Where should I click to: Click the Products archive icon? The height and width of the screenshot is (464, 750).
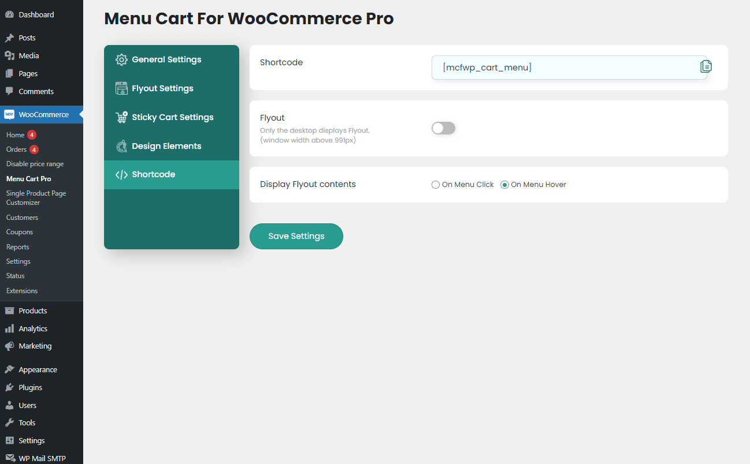click(9, 310)
